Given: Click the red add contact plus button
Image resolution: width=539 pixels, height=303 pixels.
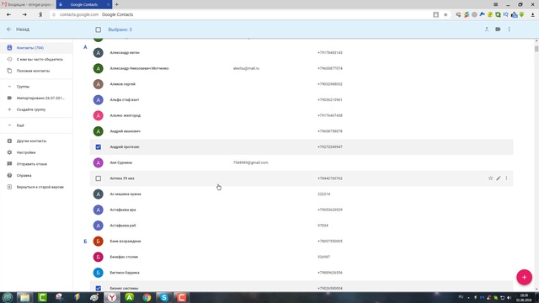Looking at the screenshot, I should [524, 277].
